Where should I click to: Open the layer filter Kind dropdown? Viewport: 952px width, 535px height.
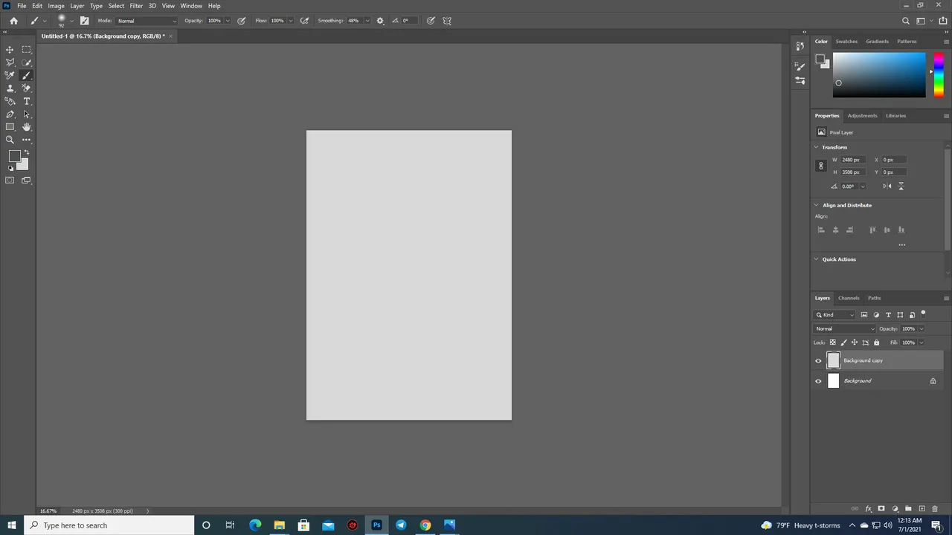[x=835, y=315]
